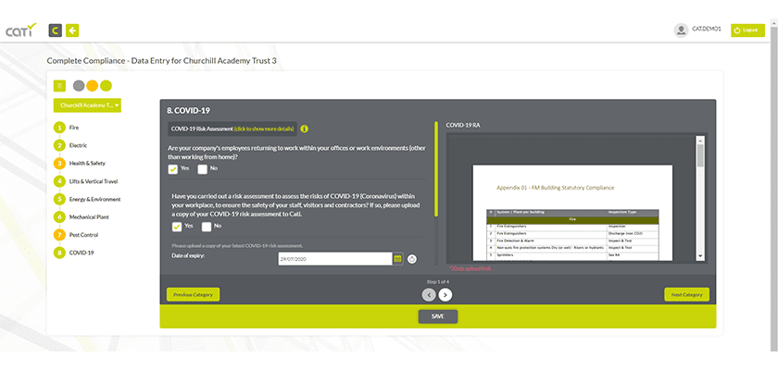Select step 6 Mechanical Plant circle

[59, 217]
